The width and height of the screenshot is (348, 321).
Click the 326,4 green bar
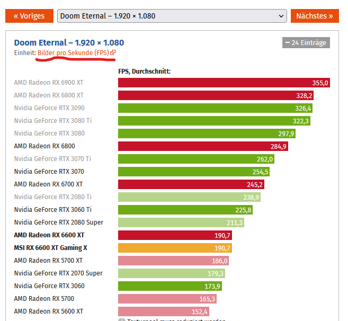pyautogui.click(x=215, y=108)
